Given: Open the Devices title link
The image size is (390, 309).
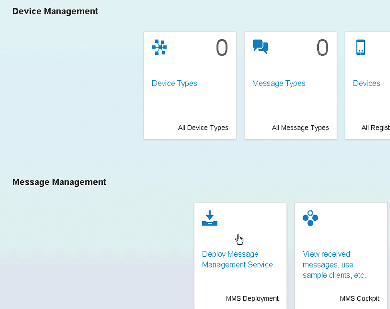Looking at the screenshot, I should (366, 83).
